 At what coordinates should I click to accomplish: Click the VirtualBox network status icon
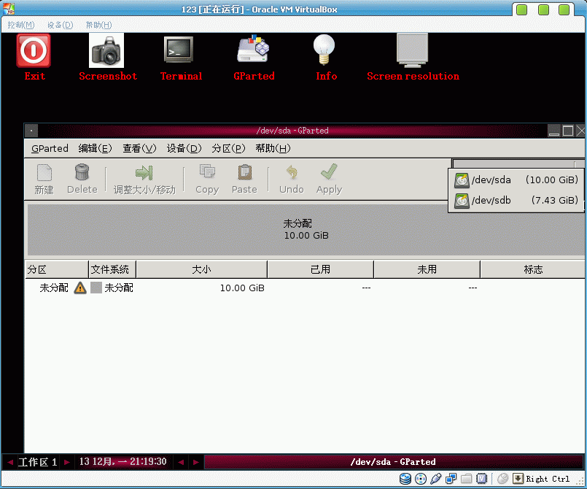[451, 479]
